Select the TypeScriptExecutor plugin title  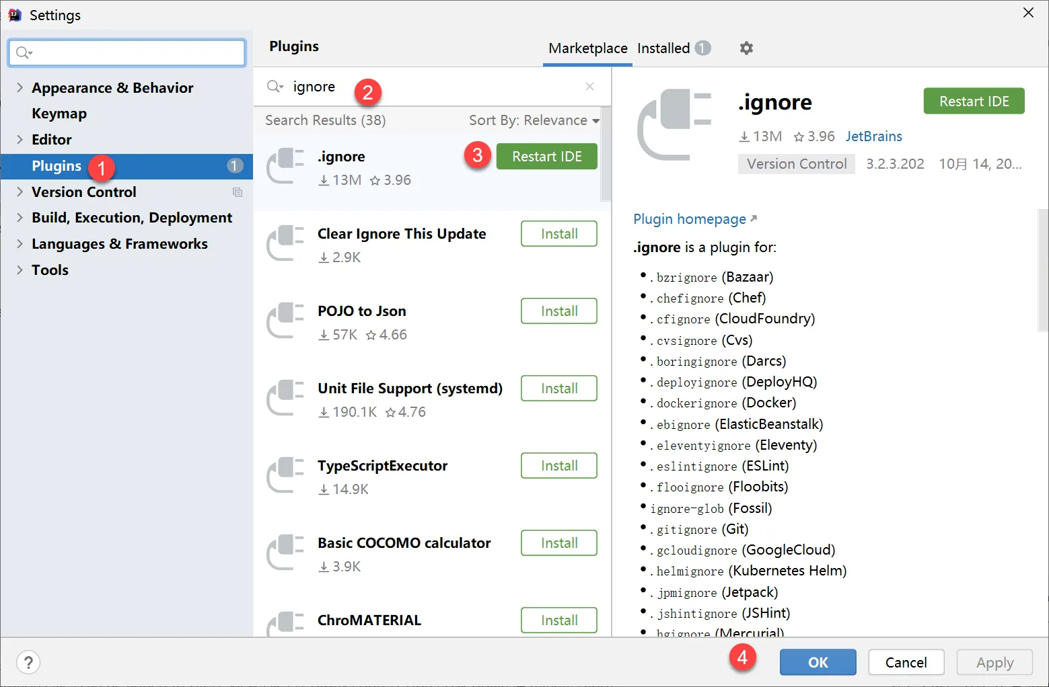(x=382, y=466)
